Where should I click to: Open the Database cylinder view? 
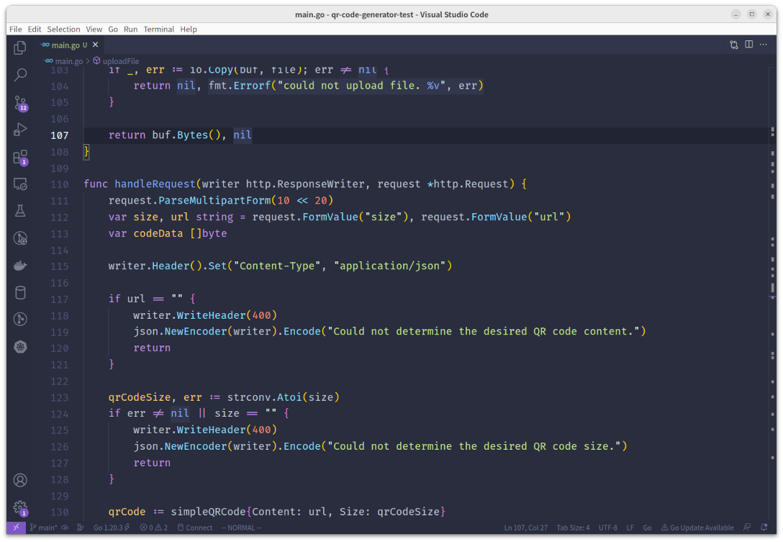click(20, 293)
